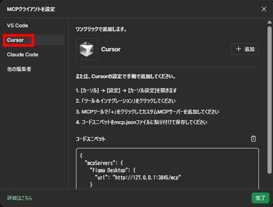
Task: Open the 他の編集者 tab
Action: 19,69
